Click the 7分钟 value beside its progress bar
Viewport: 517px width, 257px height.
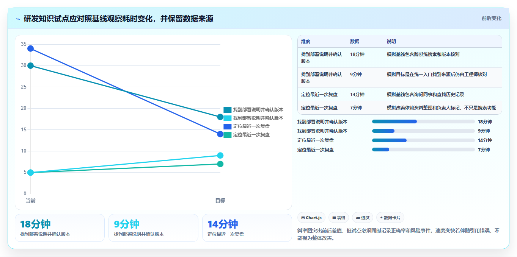point(484,150)
